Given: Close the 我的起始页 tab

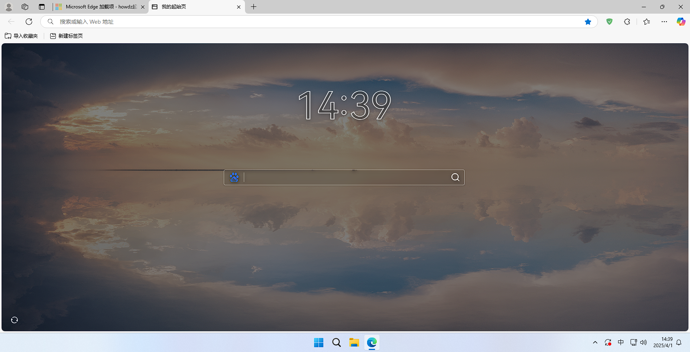Looking at the screenshot, I should coord(239,7).
